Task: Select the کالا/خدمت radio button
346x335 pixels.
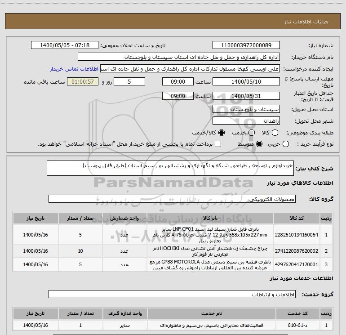Action: [x=222, y=133]
